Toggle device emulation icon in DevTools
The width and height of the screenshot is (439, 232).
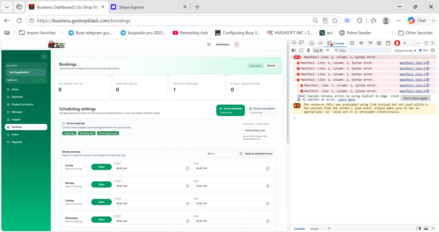(x=301, y=43)
